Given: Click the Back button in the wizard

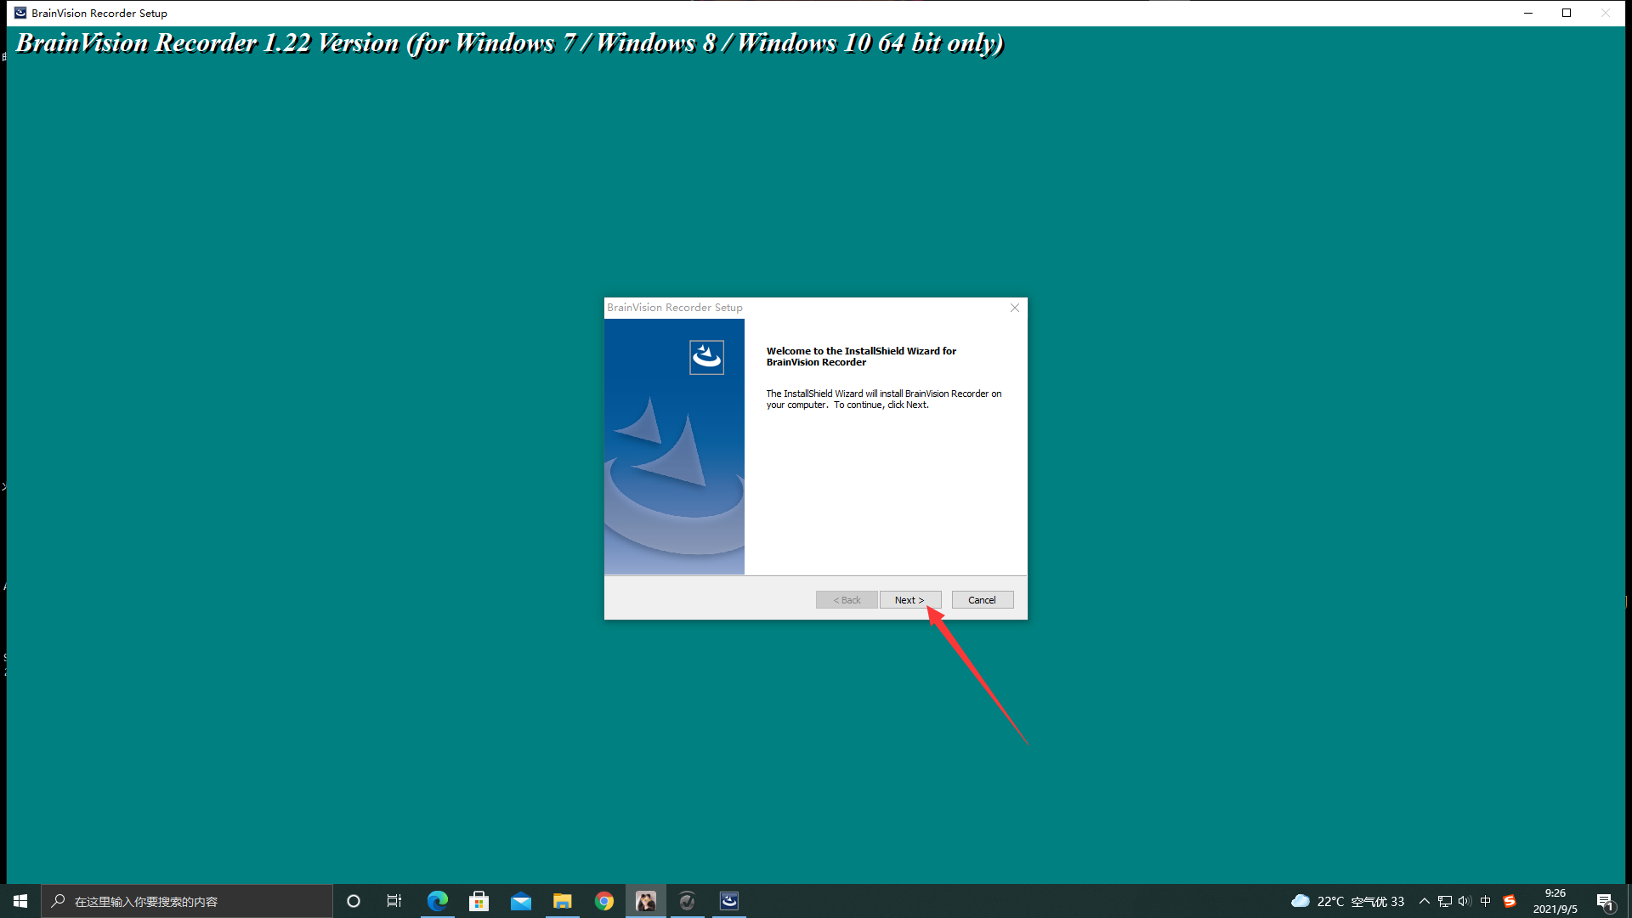Looking at the screenshot, I should pos(847,599).
